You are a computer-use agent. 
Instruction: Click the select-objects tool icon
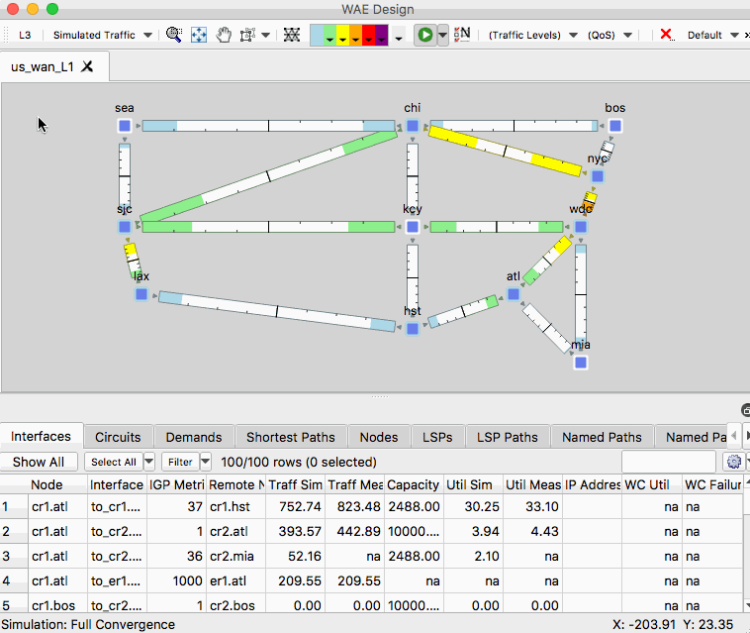coord(247,35)
